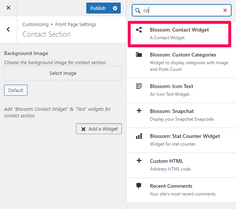
Task: Click the Default button
Action: pos(16,90)
